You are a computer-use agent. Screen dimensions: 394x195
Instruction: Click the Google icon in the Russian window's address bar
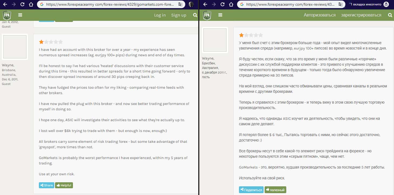[x=241, y=4]
